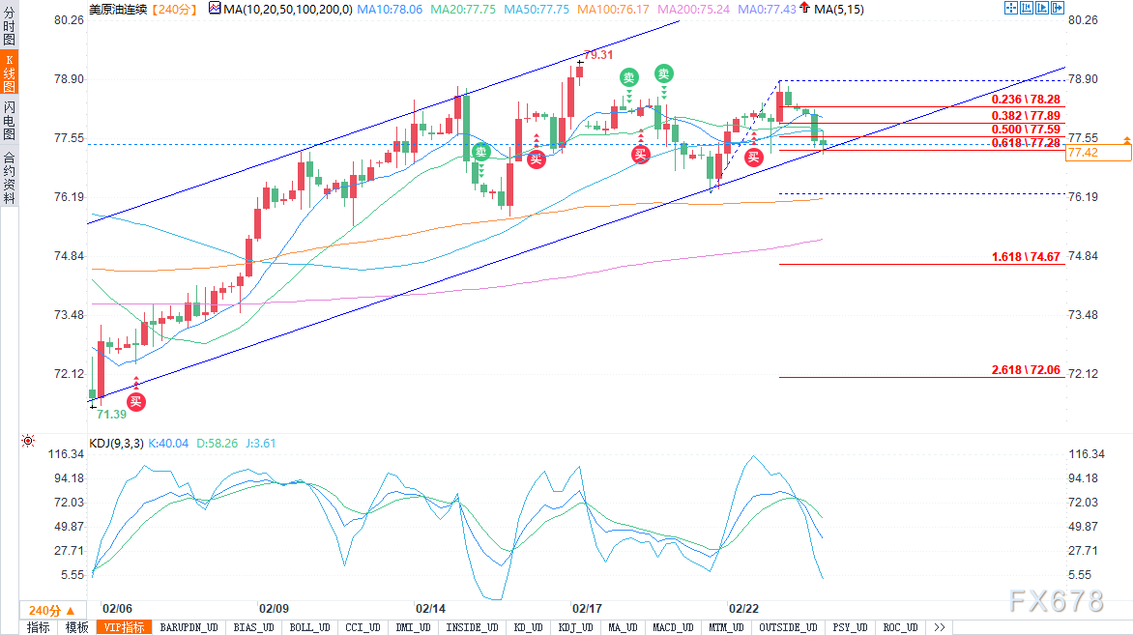This screenshot has width=1133, height=635.
Task: Select the DMI_UD indicator tab
Action: pos(414,627)
